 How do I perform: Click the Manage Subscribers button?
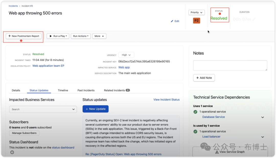point(24,133)
